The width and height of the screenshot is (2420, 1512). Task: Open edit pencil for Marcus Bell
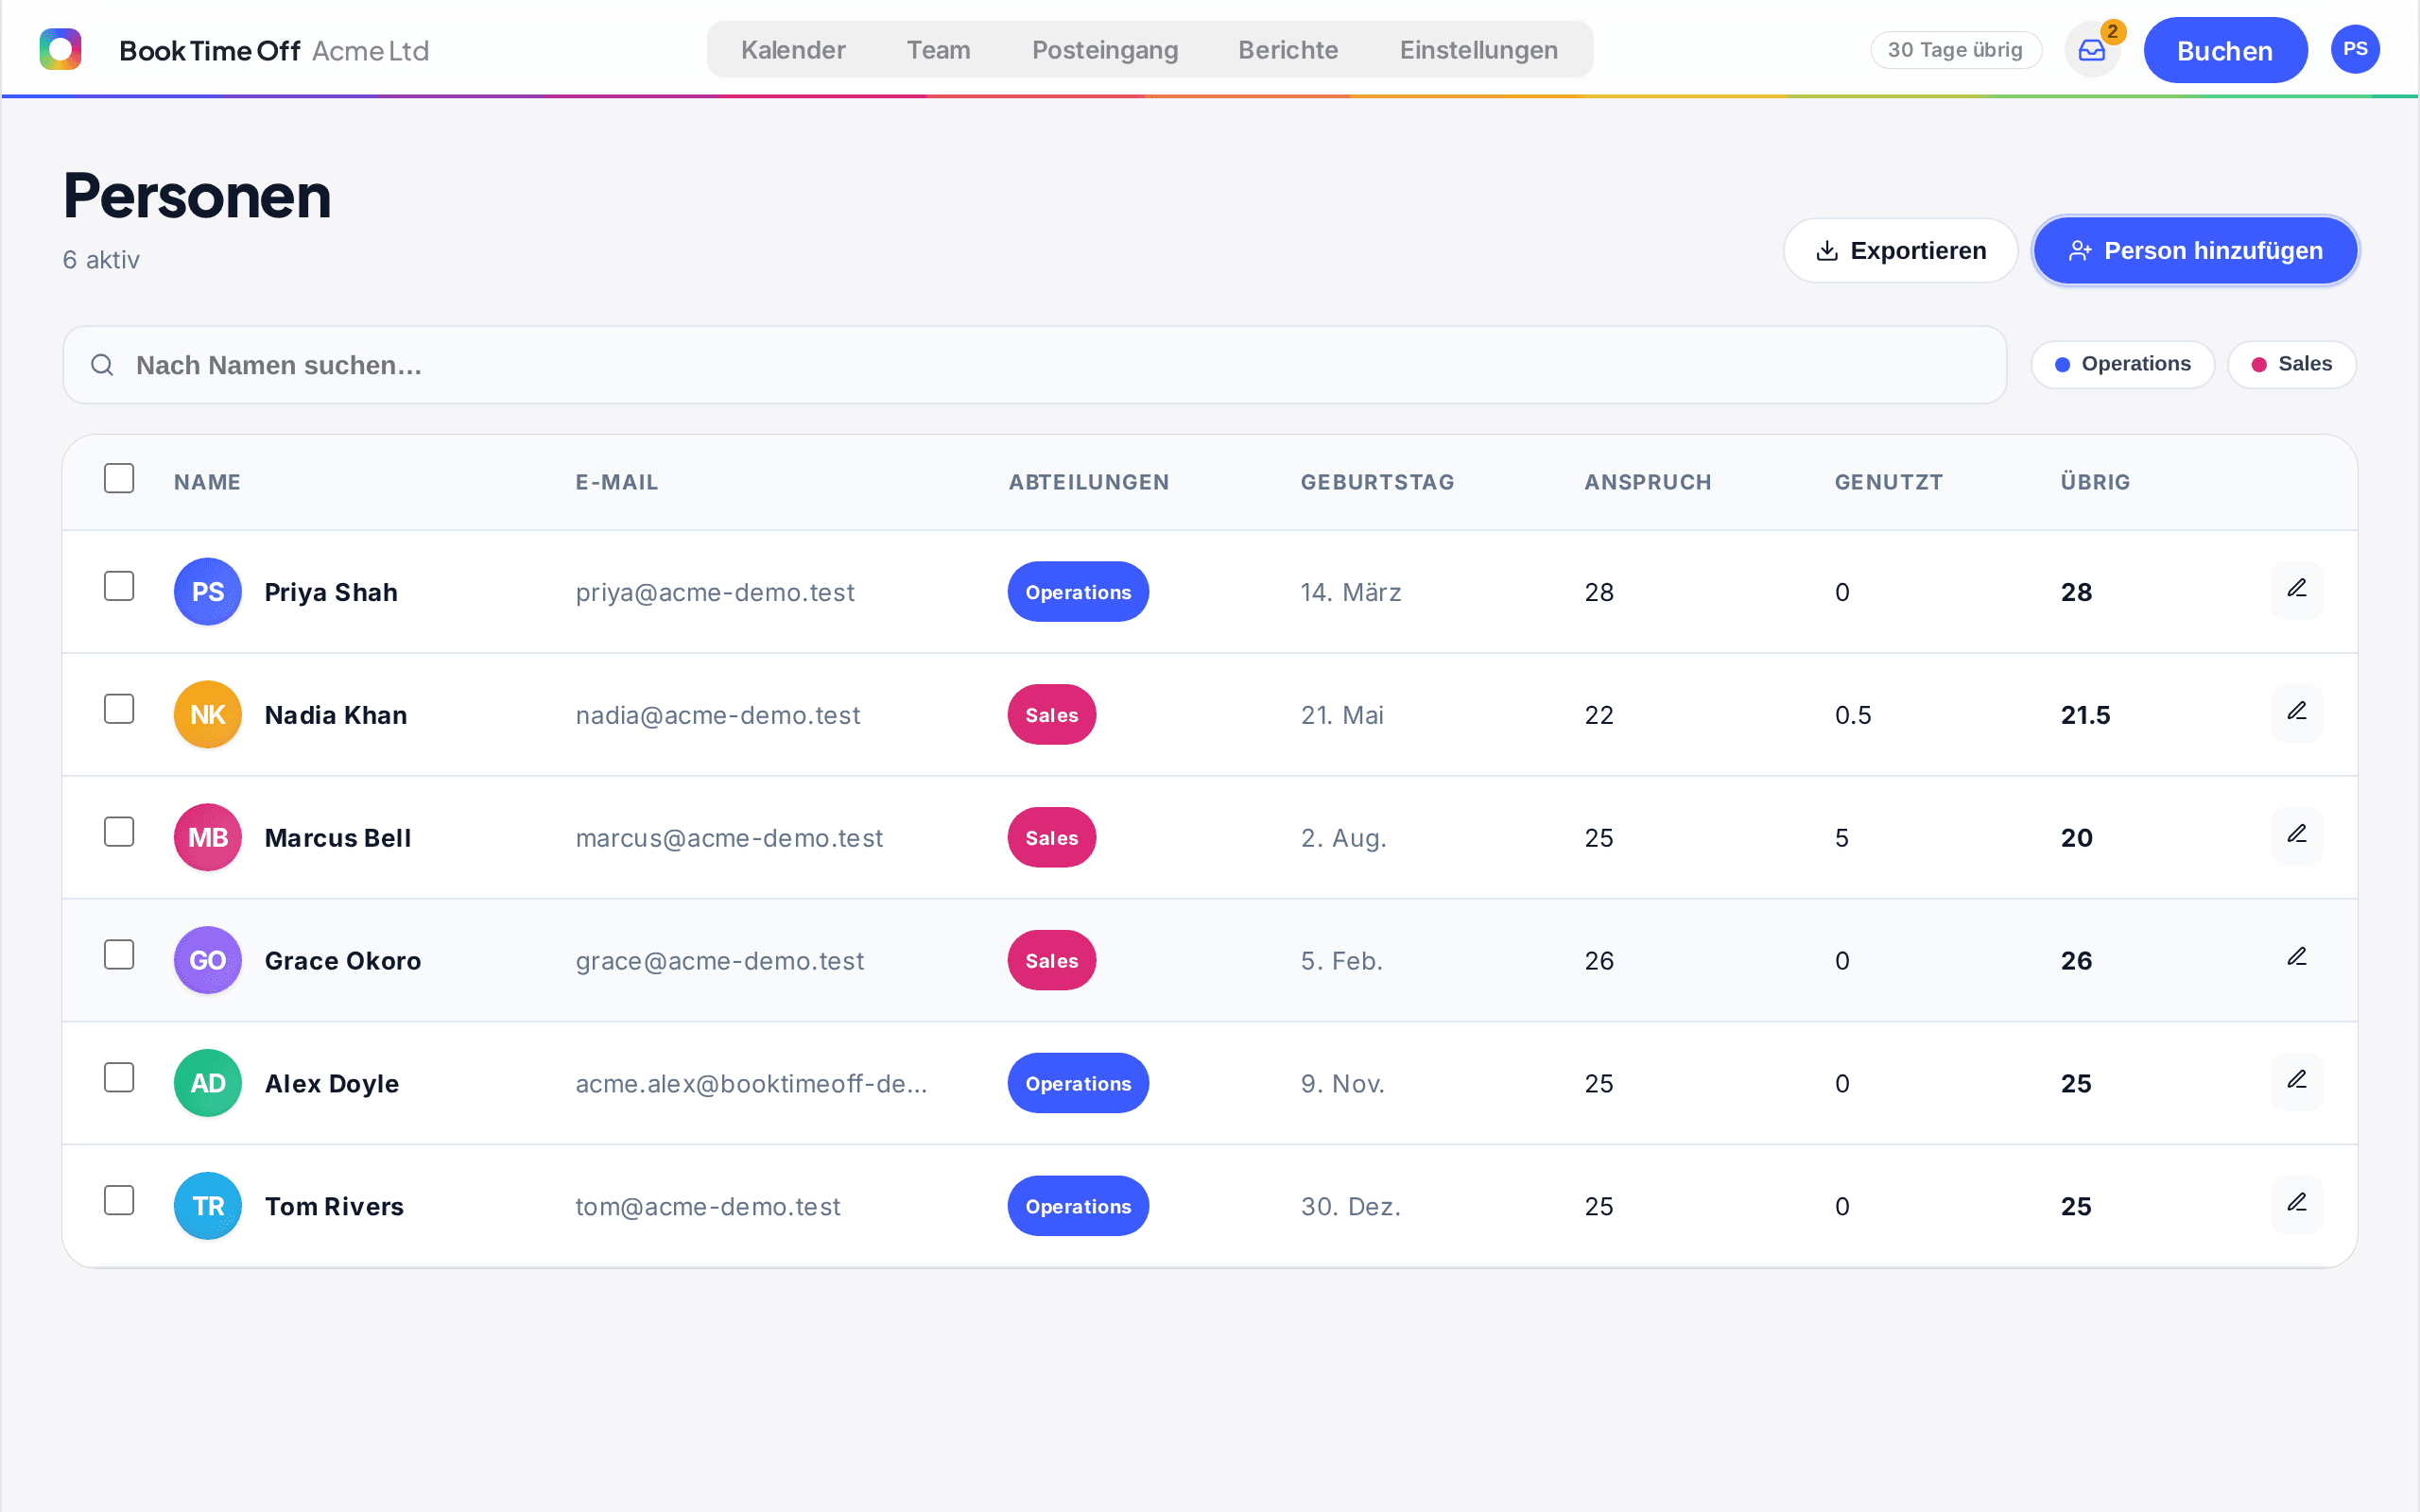pos(2296,836)
